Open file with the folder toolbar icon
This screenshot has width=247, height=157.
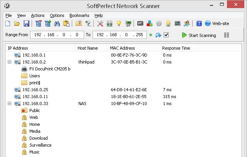pos(17,24)
